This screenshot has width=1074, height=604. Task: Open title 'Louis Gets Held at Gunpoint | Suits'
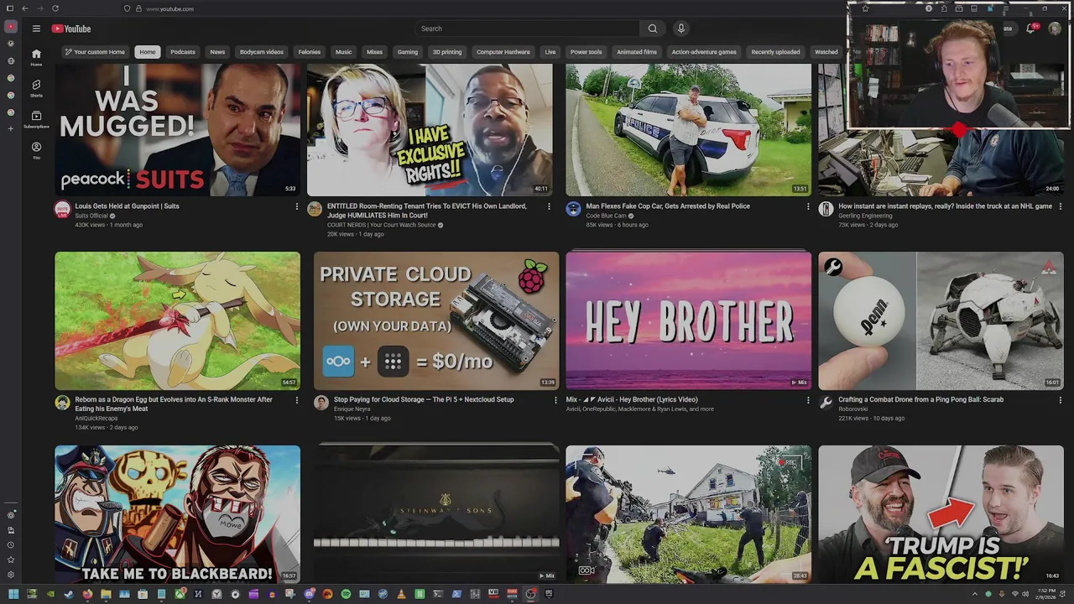[x=127, y=206]
